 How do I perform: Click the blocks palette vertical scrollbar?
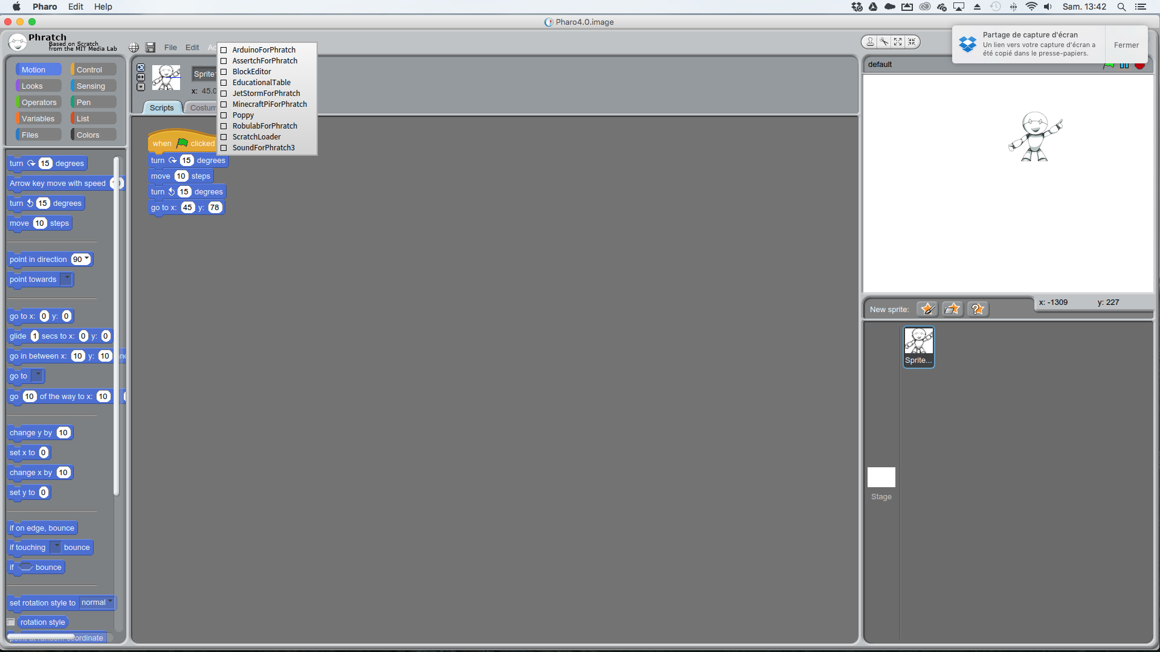(117, 326)
